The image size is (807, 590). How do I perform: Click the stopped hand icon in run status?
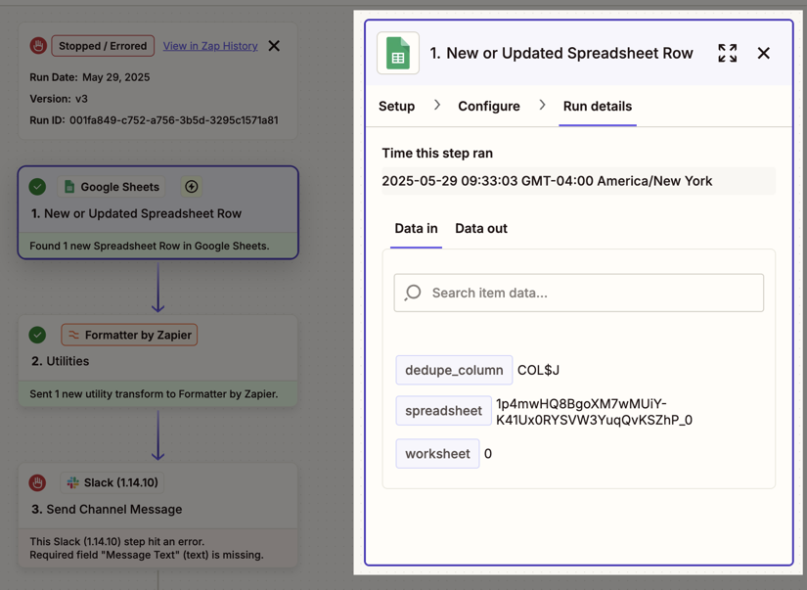38,46
